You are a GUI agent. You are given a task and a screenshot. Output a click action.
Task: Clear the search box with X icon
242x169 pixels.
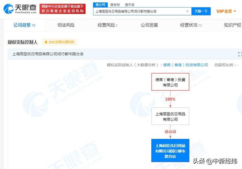[x=188, y=11]
